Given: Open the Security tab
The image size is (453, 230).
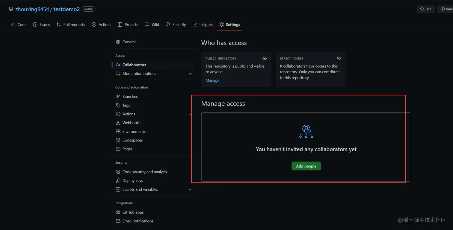Looking at the screenshot, I should pyautogui.click(x=176, y=25).
